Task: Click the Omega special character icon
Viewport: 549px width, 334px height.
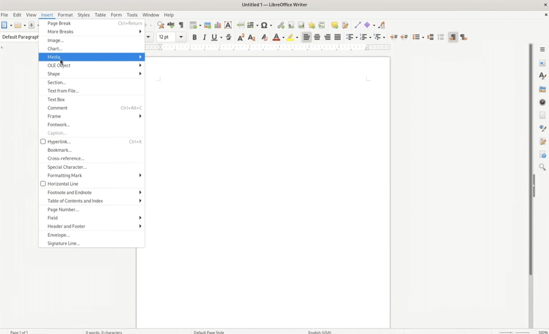Action: pos(264,25)
